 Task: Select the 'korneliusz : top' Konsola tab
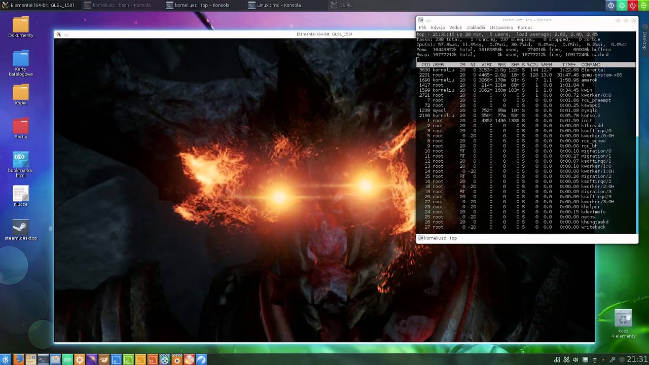tap(472, 238)
